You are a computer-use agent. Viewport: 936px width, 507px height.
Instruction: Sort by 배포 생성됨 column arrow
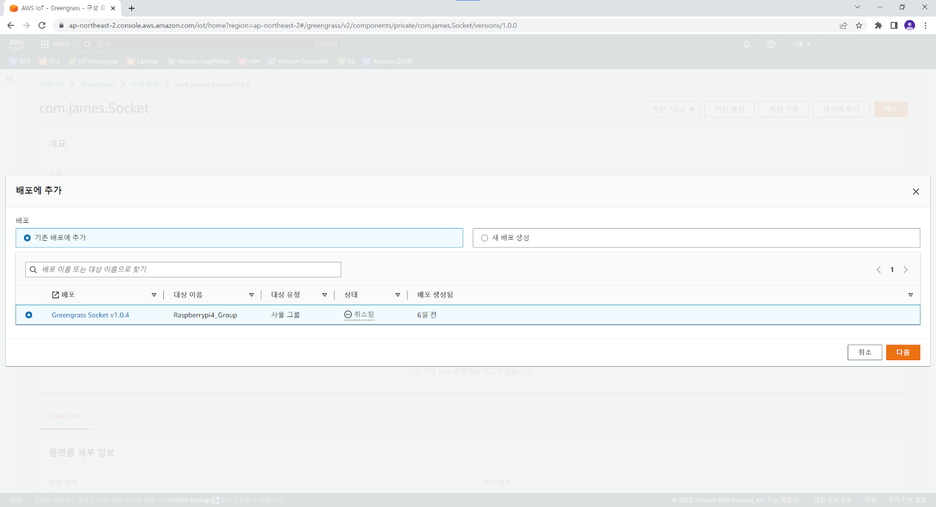pos(910,295)
